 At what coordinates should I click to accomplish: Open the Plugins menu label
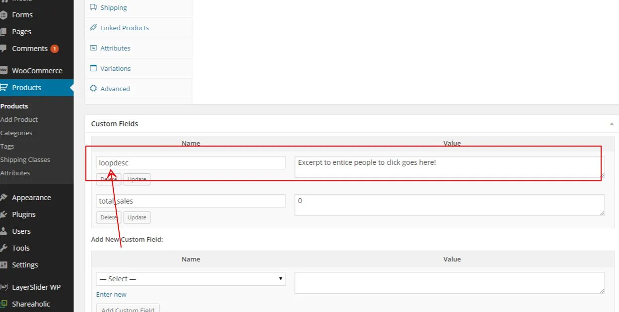(x=24, y=214)
